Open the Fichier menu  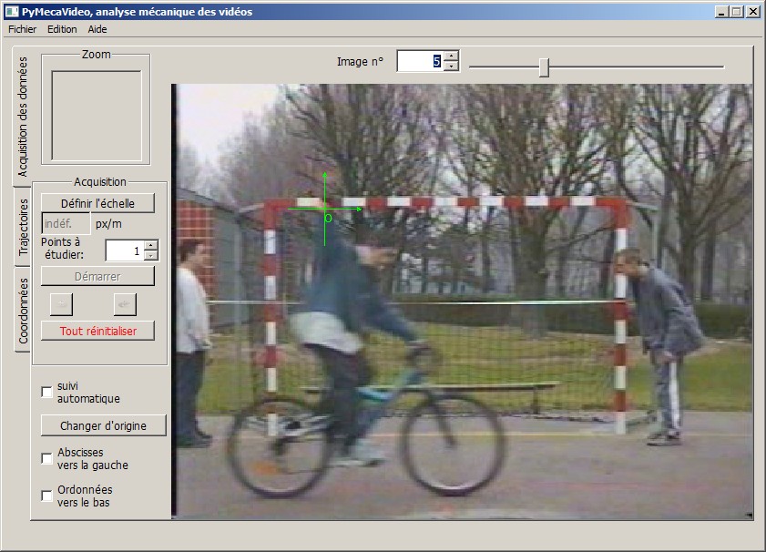[x=22, y=29]
